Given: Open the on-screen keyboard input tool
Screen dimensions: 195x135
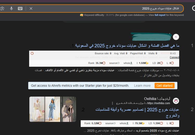Looking at the screenshot, I should (x=20, y=9).
